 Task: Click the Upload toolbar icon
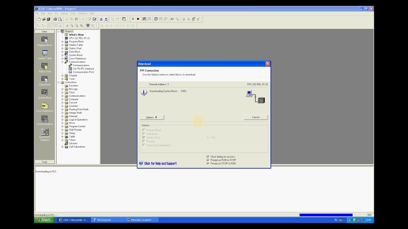[101, 19]
